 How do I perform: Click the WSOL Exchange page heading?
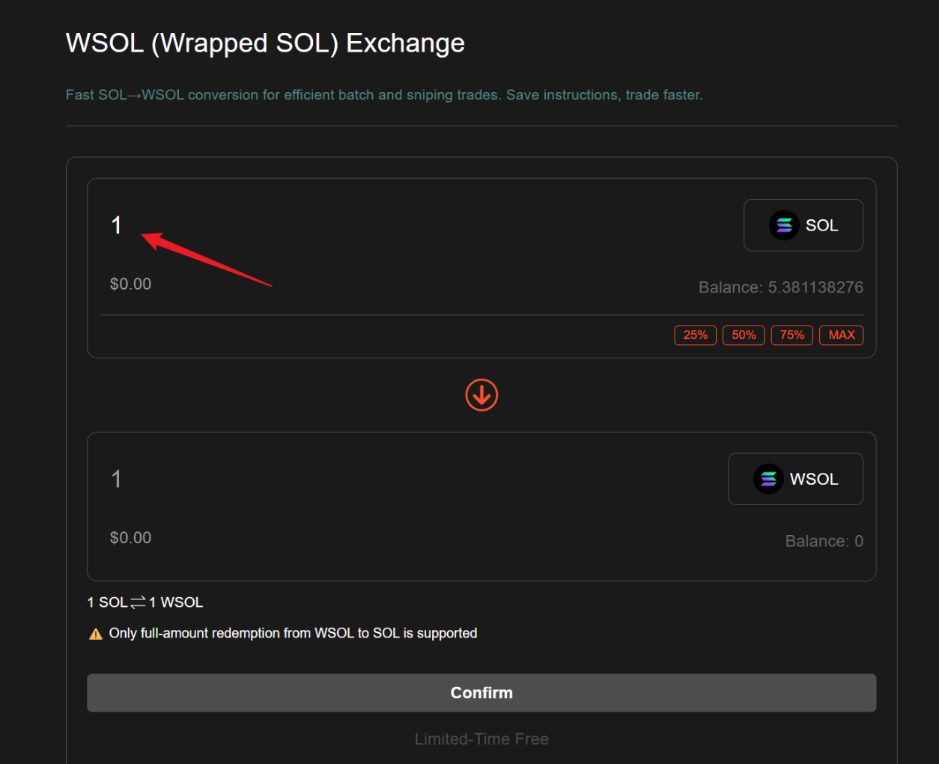(265, 43)
